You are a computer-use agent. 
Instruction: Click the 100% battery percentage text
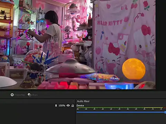[62, 105]
